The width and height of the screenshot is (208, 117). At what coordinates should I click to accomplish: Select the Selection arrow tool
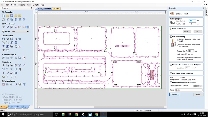(4, 65)
